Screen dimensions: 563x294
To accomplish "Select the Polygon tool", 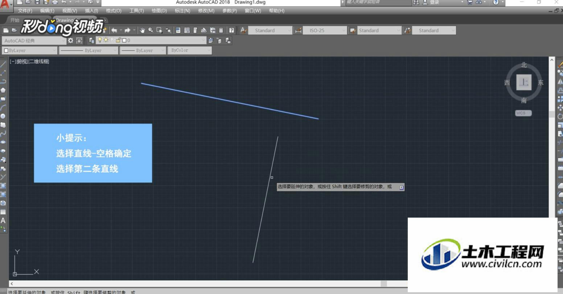I will (x=3, y=90).
